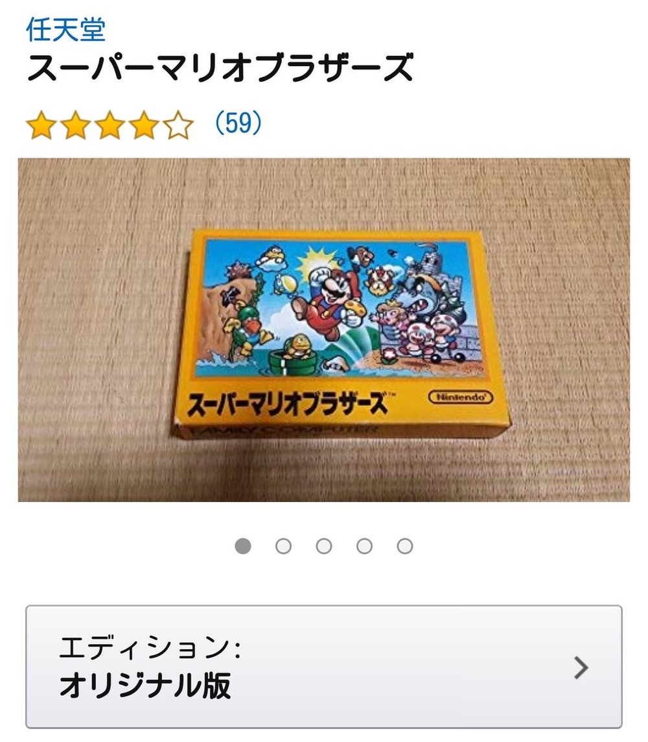Click the fourth gold rating star

click(144, 125)
